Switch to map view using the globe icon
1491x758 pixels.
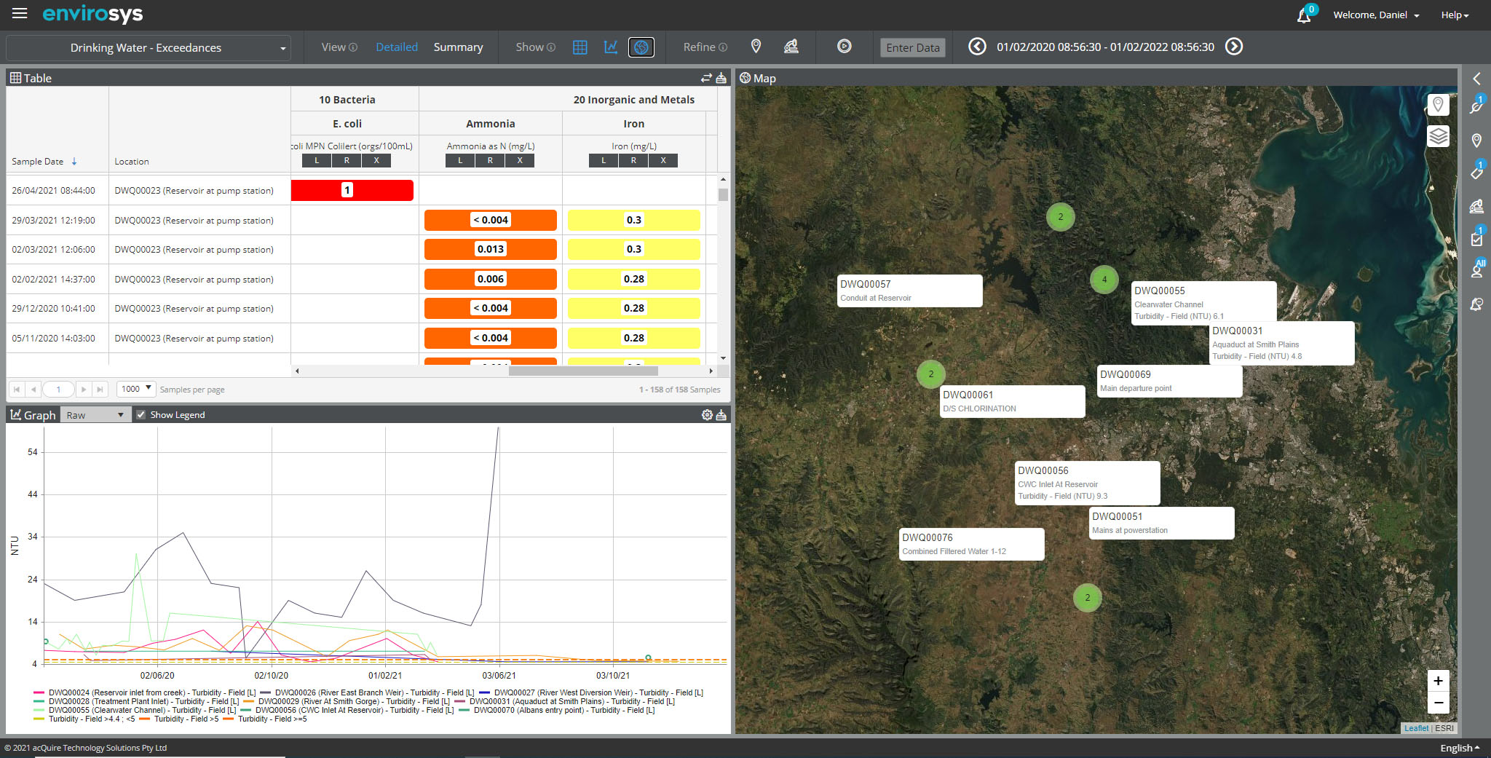pyautogui.click(x=641, y=47)
